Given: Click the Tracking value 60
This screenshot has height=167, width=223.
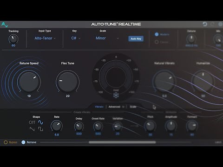Looking at the screenshot, I should (x=13, y=45).
